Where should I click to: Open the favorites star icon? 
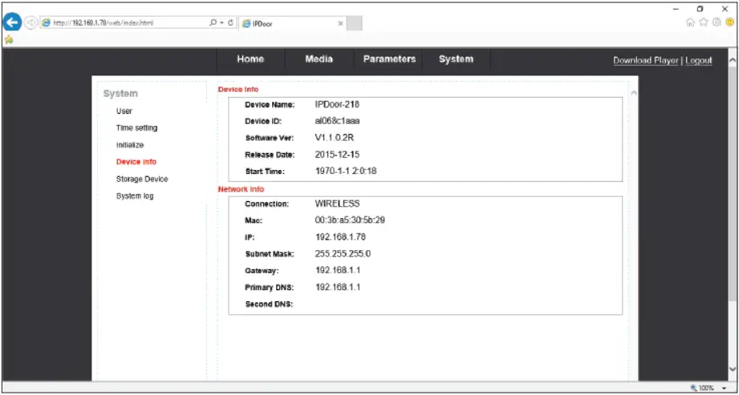pyautogui.click(x=704, y=22)
